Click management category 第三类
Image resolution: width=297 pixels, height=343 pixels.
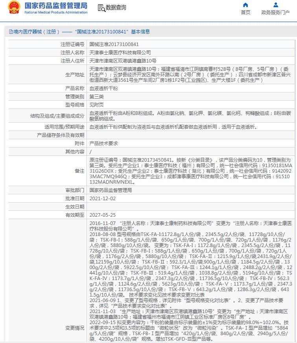[96, 97]
